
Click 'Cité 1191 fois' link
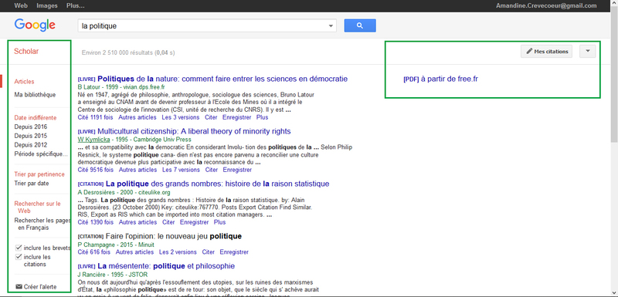95,117
